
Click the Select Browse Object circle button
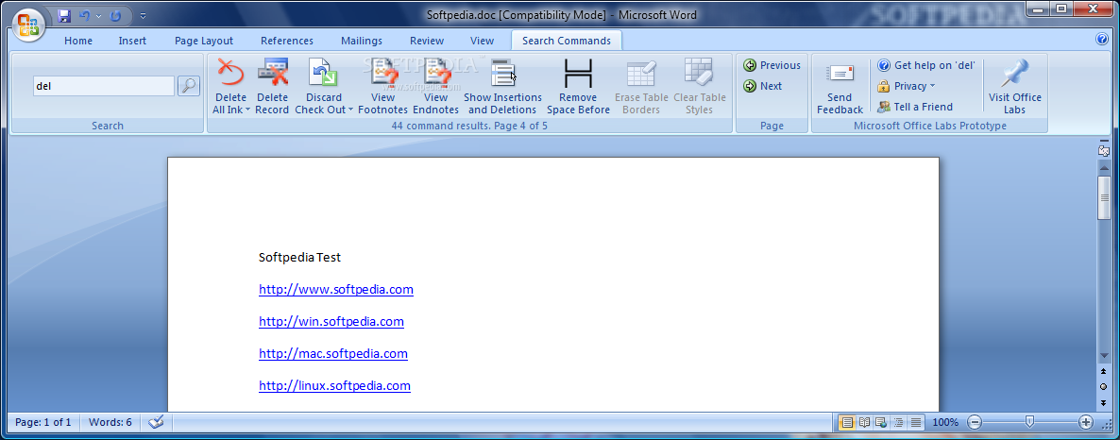[x=1104, y=386]
